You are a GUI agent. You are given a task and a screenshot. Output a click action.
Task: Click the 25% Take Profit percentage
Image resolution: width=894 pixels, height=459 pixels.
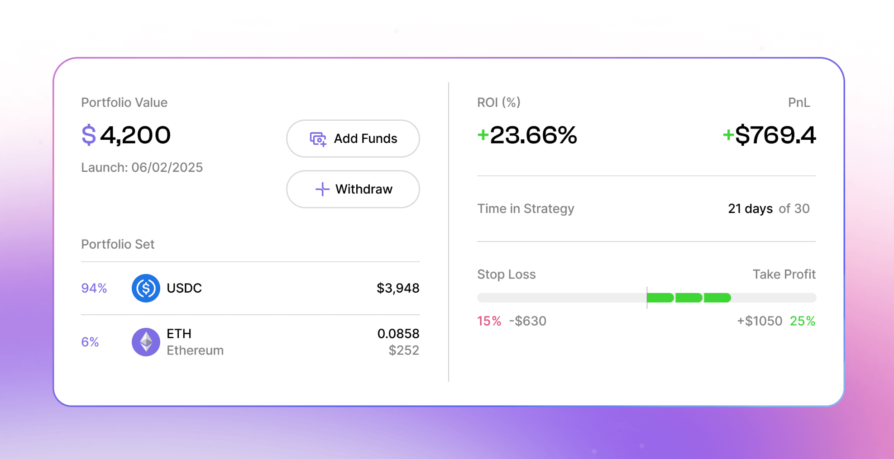pos(803,321)
